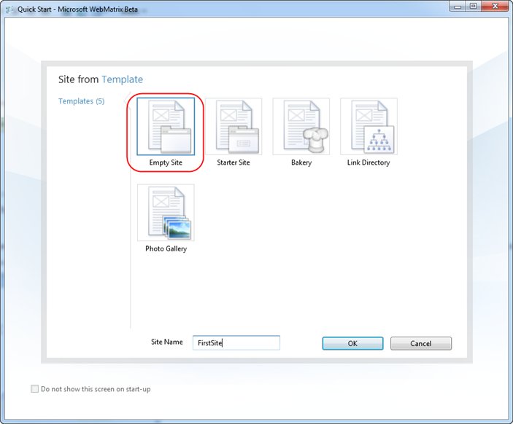This screenshot has height=424, width=513.
Task: Click the WebMatrix app icon in title bar
Action: [x=9, y=9]
